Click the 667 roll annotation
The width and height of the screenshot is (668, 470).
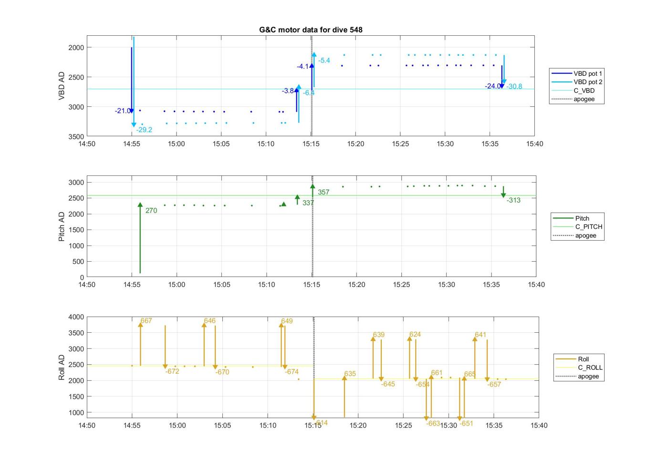pyautogui.click(x=146, y=321)
